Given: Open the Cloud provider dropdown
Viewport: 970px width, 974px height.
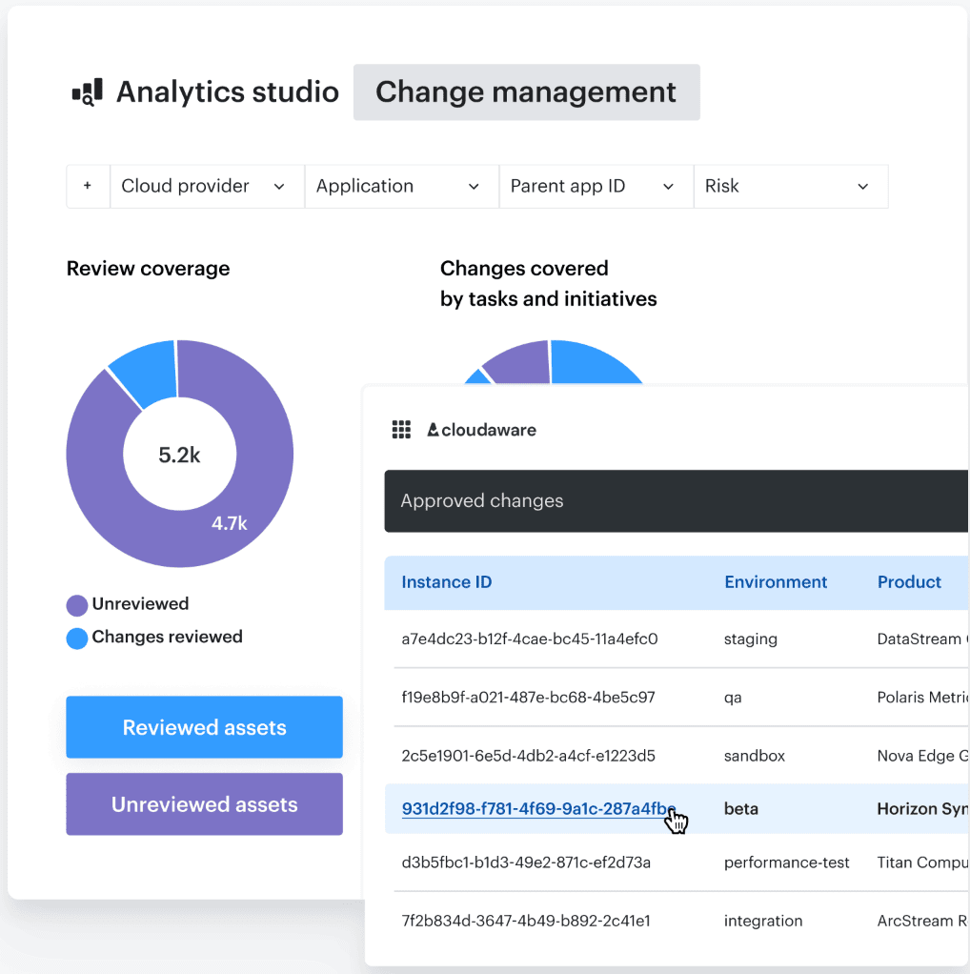Looking at the screenshot, I should coord(206,186).
